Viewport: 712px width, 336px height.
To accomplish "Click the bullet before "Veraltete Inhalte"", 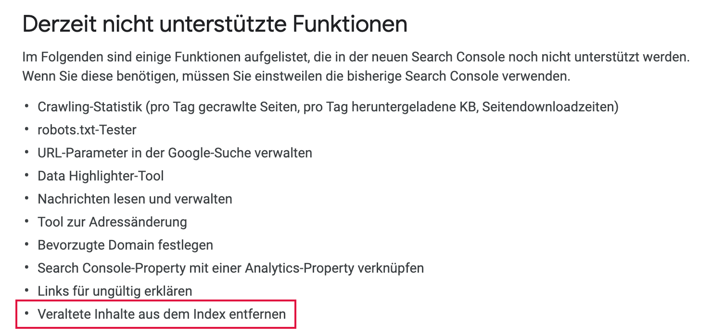I will [27, 314].
